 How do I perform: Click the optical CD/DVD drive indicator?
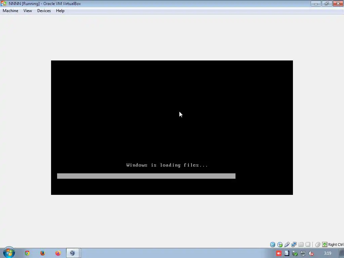[x=280, y=245]
